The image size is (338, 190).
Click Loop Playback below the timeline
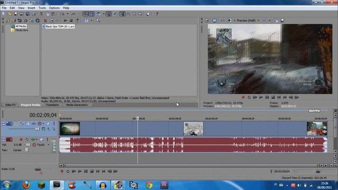pos(68,171)
